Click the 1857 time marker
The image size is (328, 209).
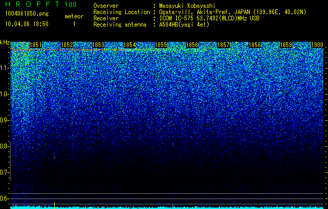pos(223,45)
